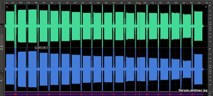Screen dimensions: 213x96
Task: Click the time format label on the ruler
Action: (6, 3)
